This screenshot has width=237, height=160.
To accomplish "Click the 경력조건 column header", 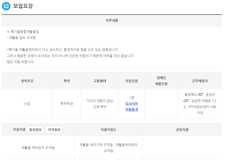I will pyautogui.click(x=27, y=81).
